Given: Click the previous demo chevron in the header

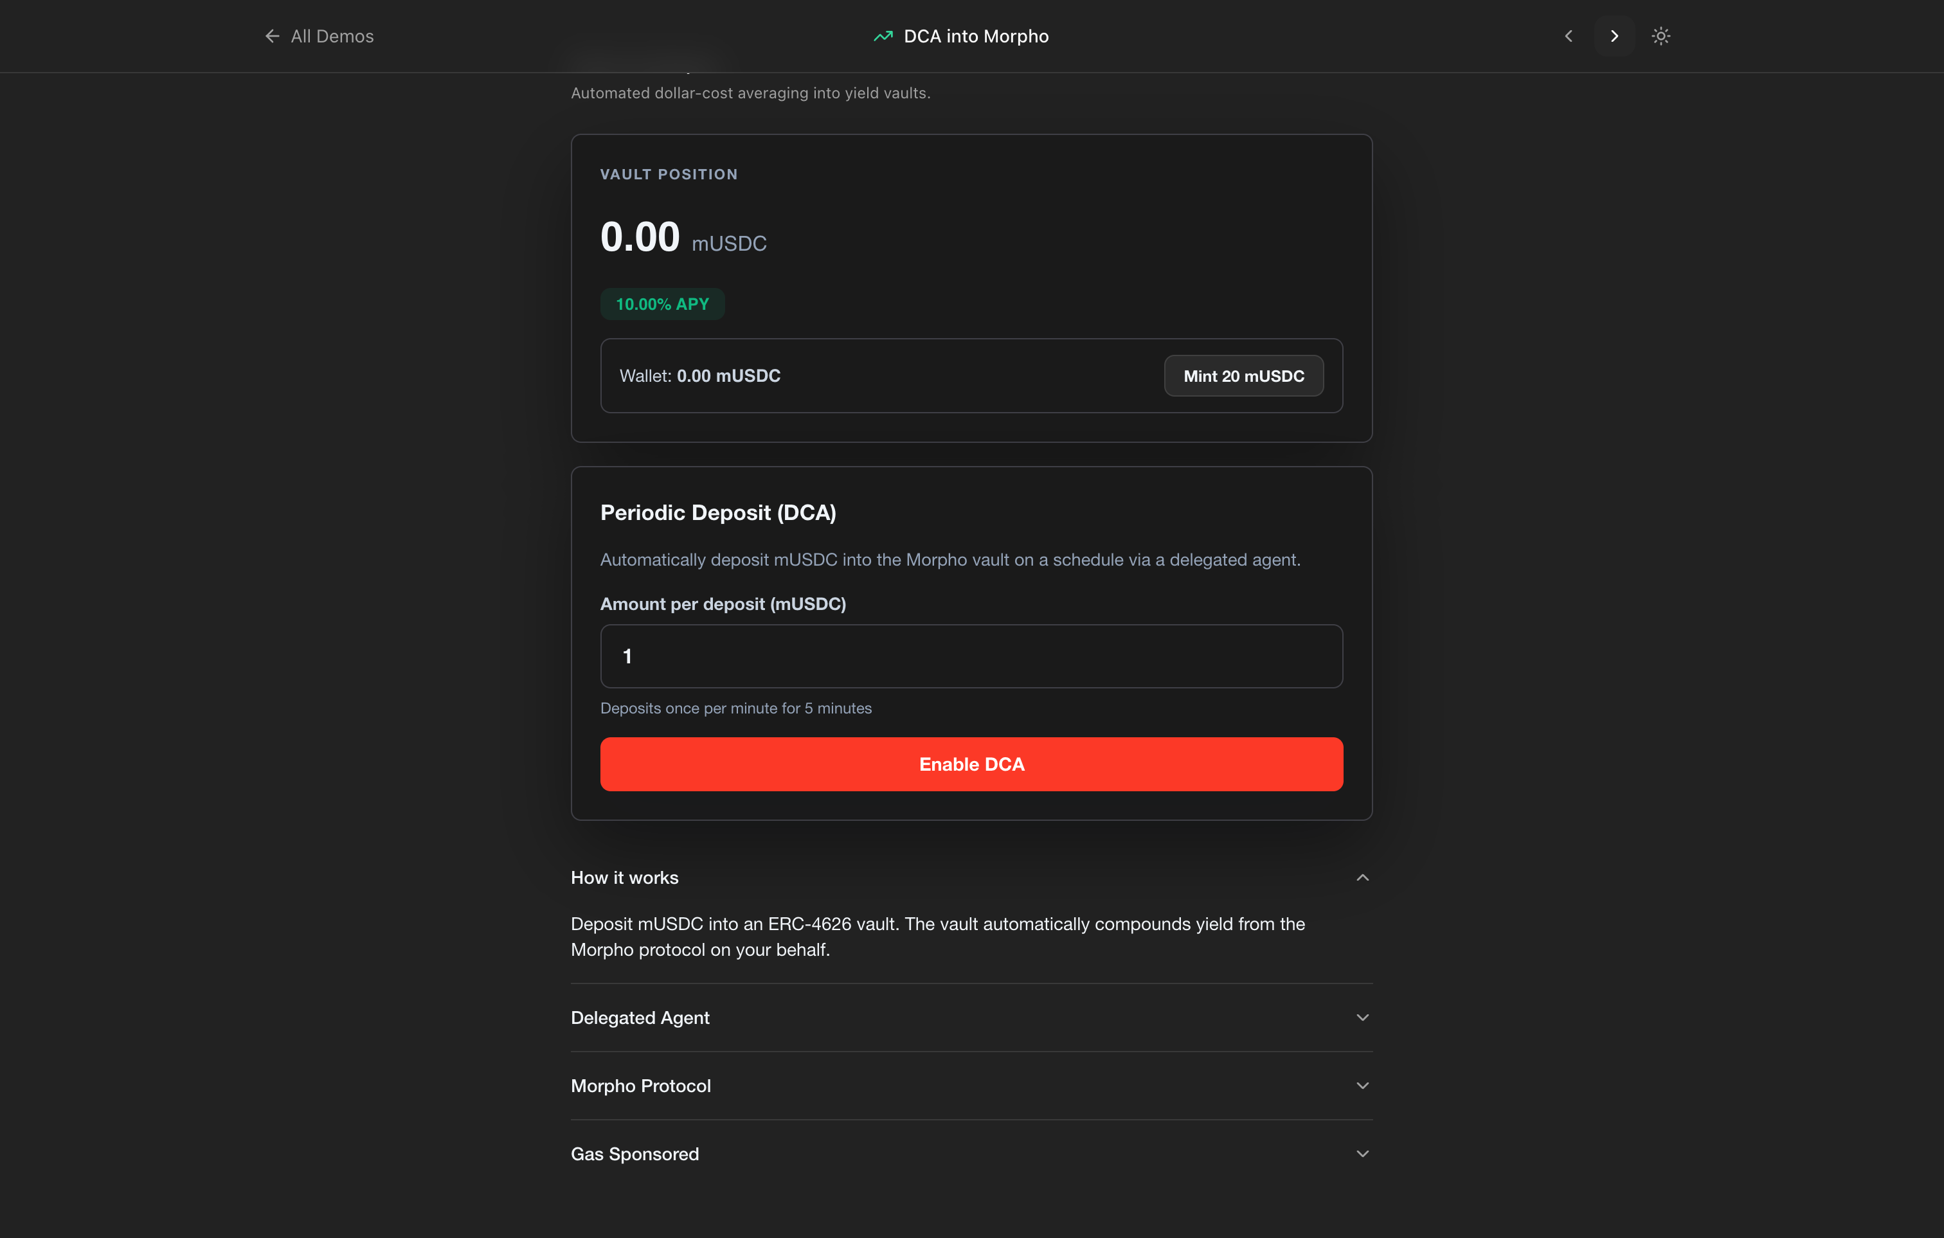Looking at the screenshot, I should click(1569, 36).
